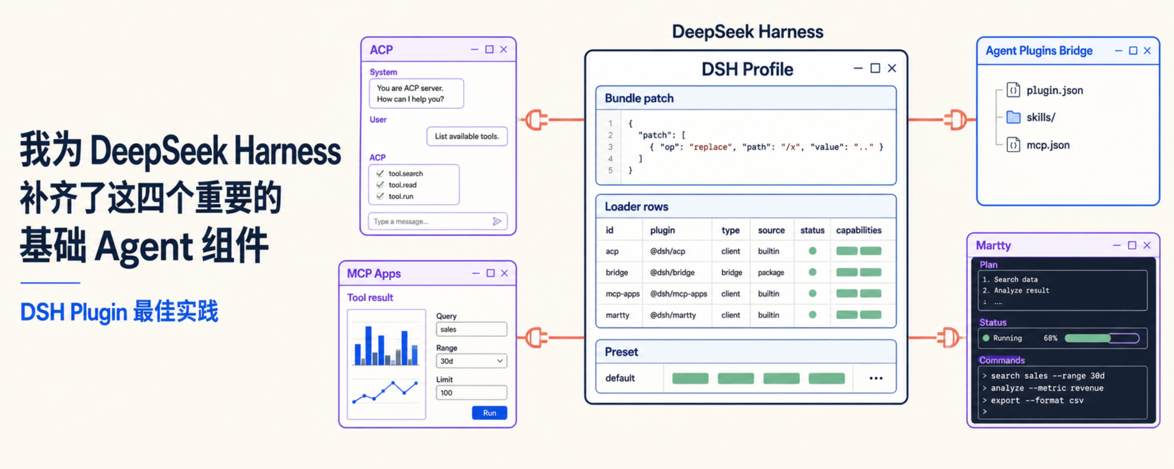Close the ACP window
This screenshot has width=1174, height=469.
503,50
